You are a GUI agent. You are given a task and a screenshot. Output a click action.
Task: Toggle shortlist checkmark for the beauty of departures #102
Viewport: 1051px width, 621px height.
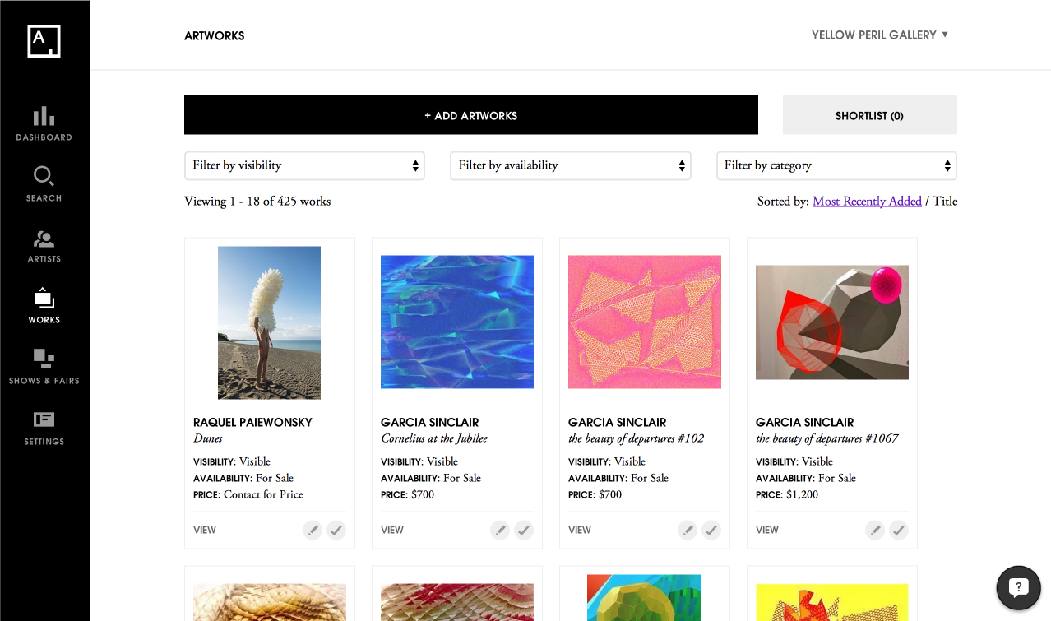(x=711, y=531)
